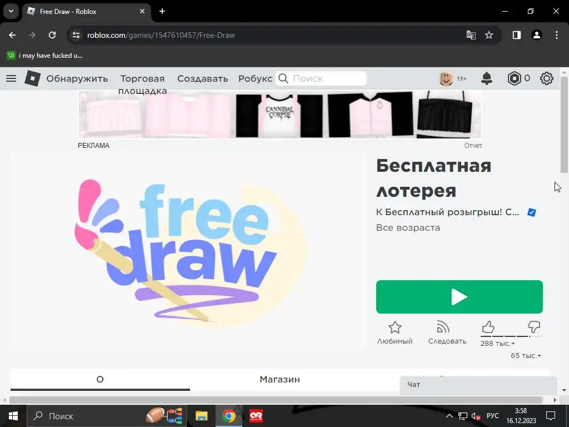Click the muted volume tray icon
Screen dimensions: 569x427
click(x=476, y=416)
